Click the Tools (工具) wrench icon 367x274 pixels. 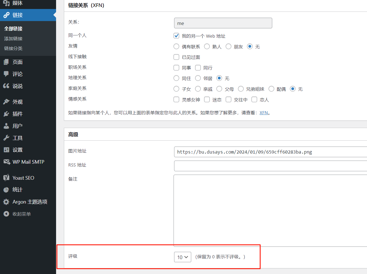pyautogui.click(x=6, y=138)
